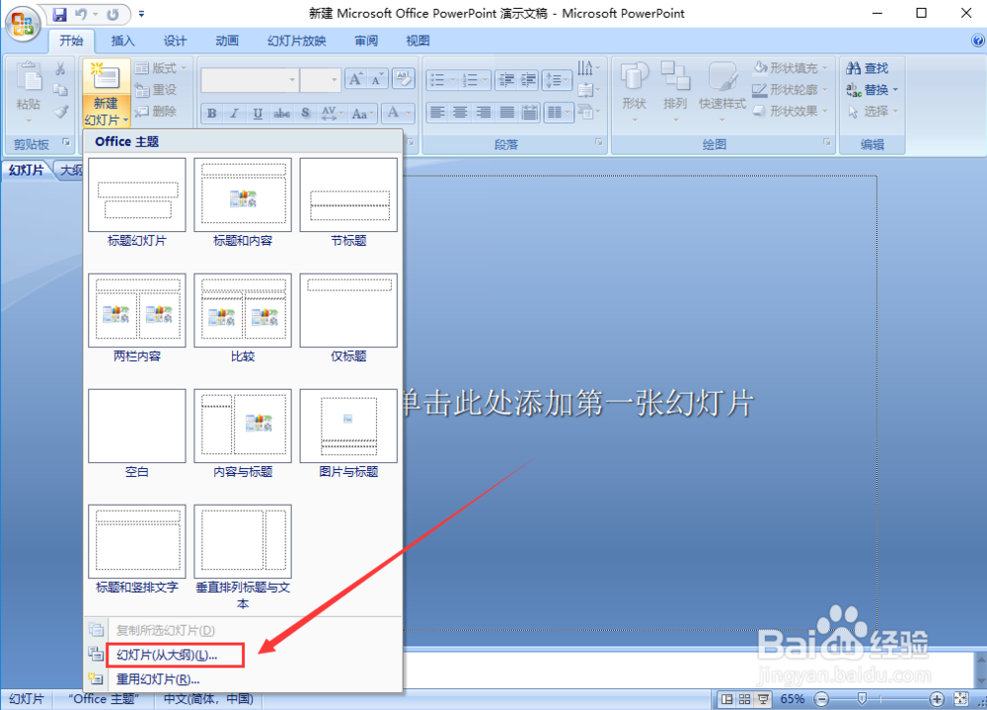Screen dimensions: 987x710
Task: Clear all formatting icon
Action: tap(403, 79)
